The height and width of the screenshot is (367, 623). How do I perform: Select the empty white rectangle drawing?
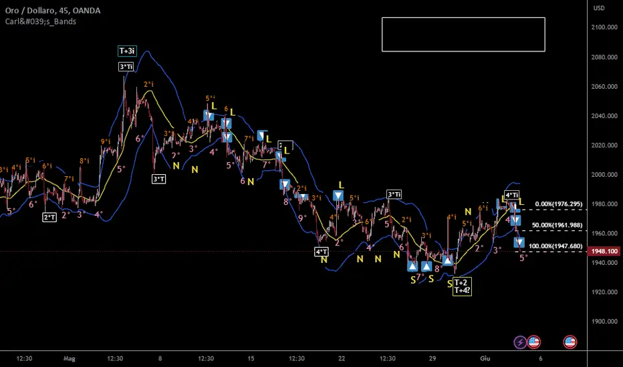pos(463,35)
